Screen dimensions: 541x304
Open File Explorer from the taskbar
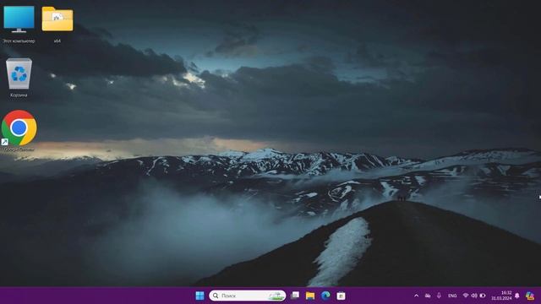coord(310,296)
